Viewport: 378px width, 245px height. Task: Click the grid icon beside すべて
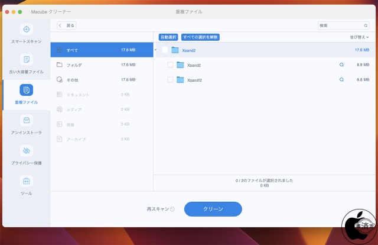tap(60, 50)
